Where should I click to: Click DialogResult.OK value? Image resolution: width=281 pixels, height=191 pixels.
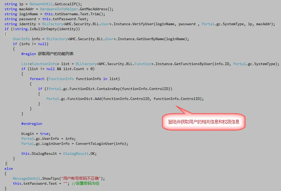pyautogui.click(x=79, y=153)
